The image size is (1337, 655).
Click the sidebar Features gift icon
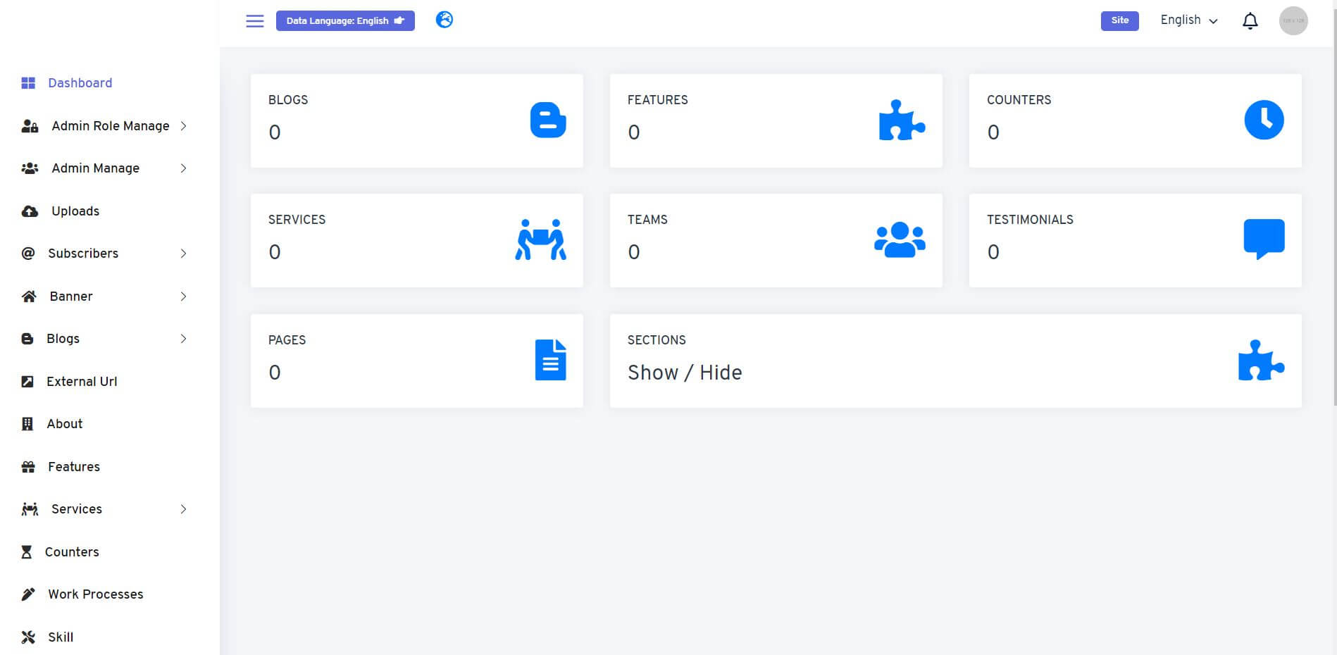[28, 467]
